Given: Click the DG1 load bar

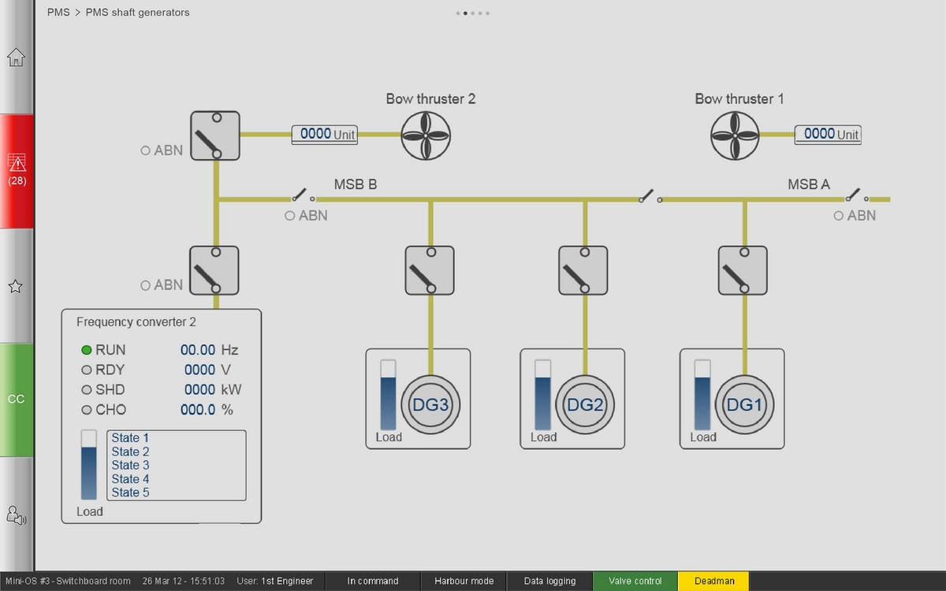Looking at the screenshot, I should pos(702,396).
